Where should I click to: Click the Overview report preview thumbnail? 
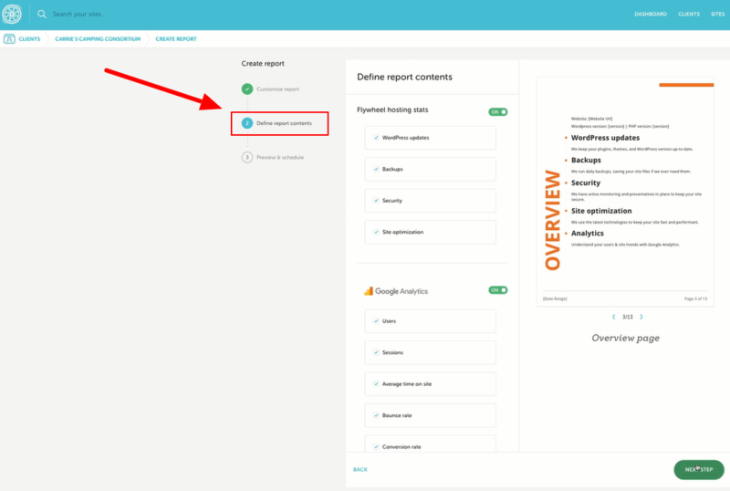pos(625,192)
